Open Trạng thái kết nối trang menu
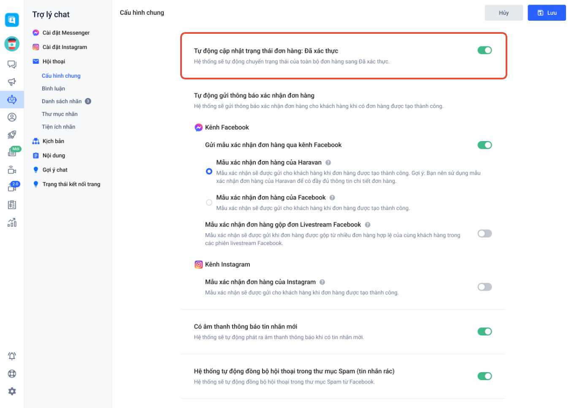 click(71, 184)
